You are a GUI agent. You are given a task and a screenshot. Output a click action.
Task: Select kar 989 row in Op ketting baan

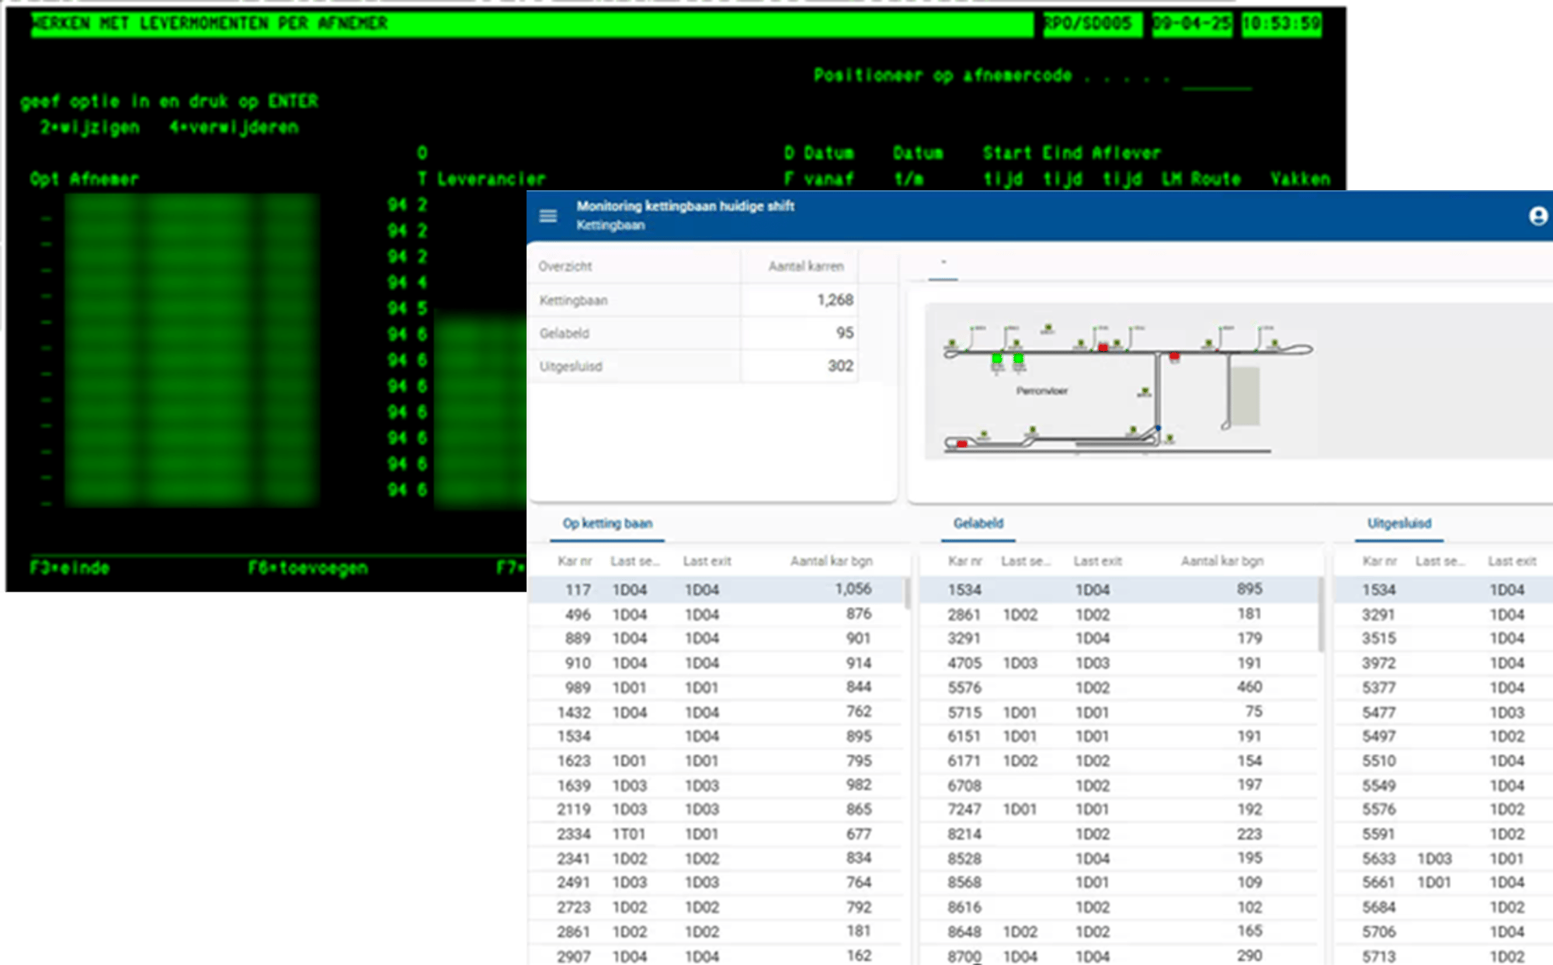716,687
